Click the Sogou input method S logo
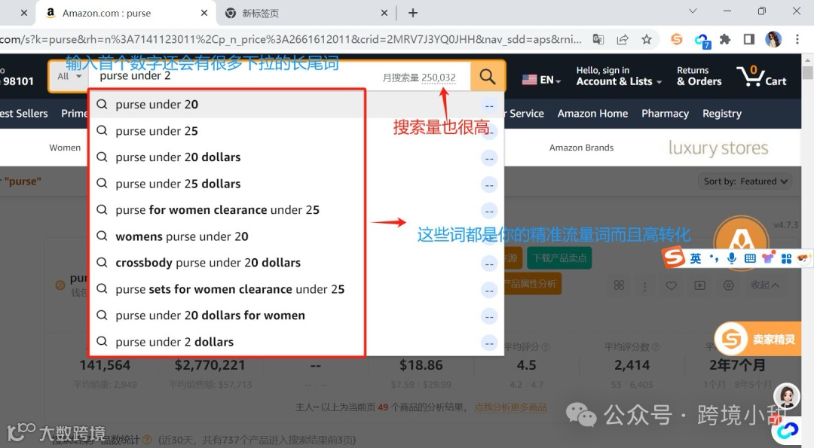The image size is (814, 448). click(674, 258)
